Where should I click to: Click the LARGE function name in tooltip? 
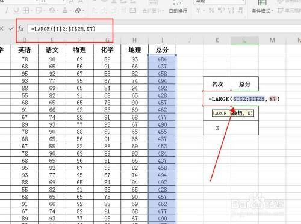(x=220, y=114)
